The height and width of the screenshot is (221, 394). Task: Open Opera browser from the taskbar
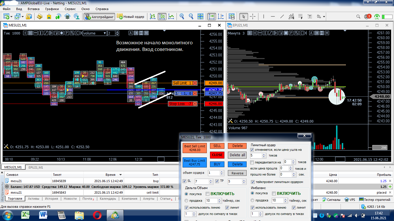point(97,215)
